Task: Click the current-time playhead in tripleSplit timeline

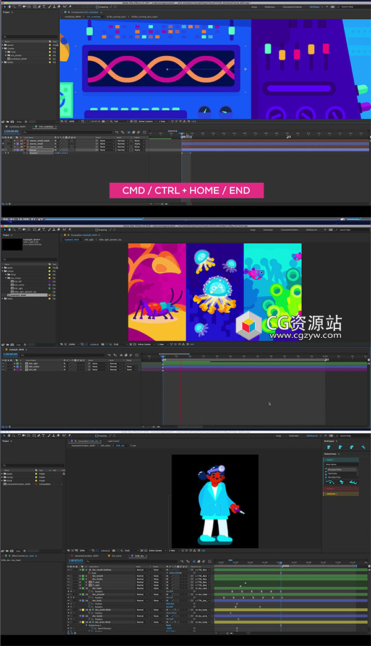Action: pyautogui.click(x=163, y=357)
